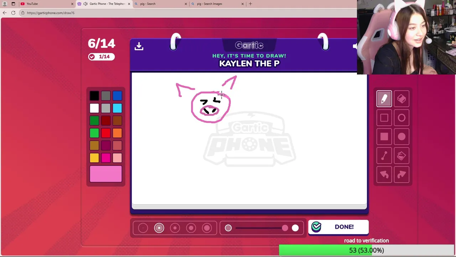Click the full opacity end of slider
456x257 pixels.
pyautogui.click(x=295, y=228)
